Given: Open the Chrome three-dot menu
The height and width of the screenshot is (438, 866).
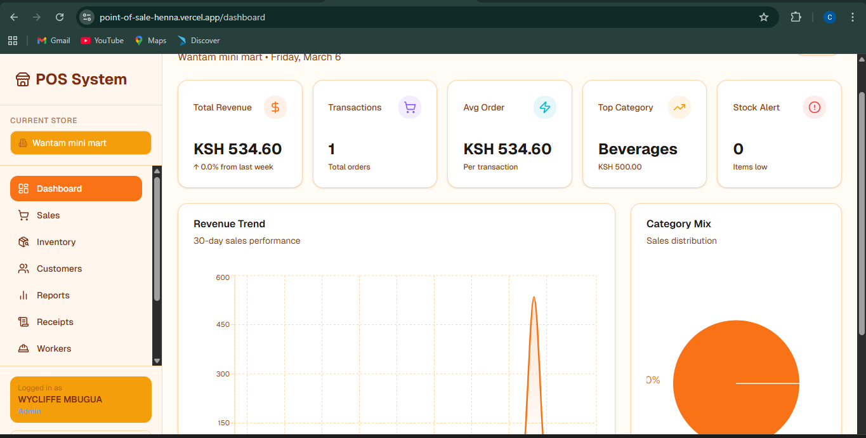Looking at the screenshot, I should coord(853,17).
